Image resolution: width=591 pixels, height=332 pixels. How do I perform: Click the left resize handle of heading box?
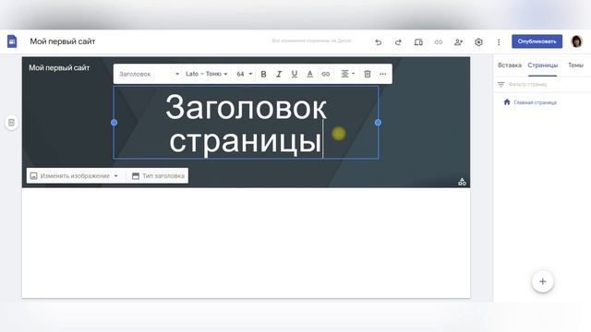(114, 123)
